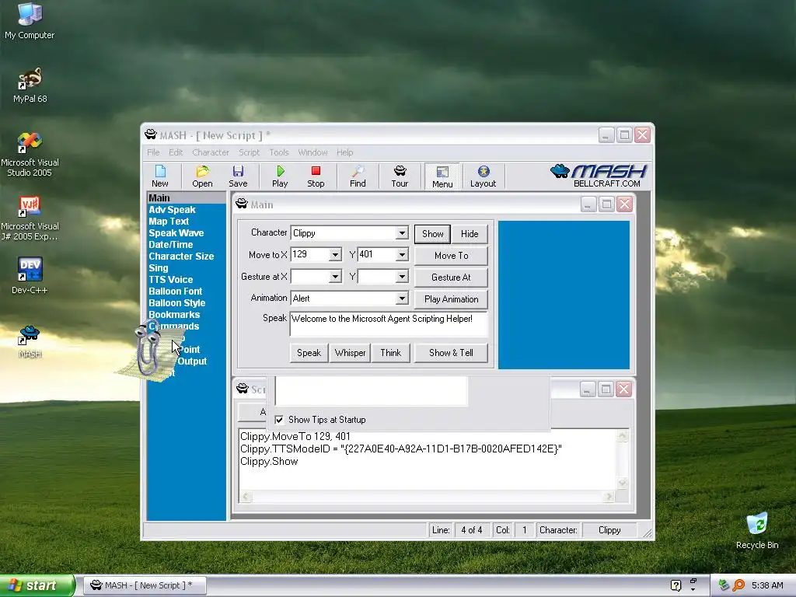
Task: Select Sing in sidebar
Action: (159, 268)
